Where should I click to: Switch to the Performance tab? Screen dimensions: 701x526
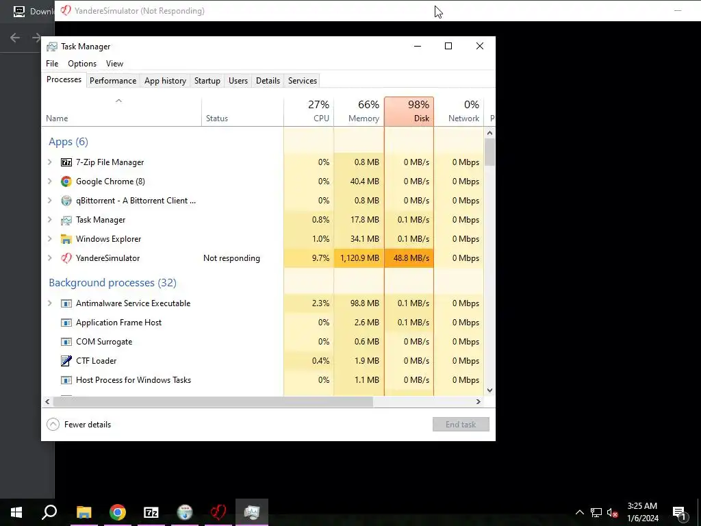[113, 81]
